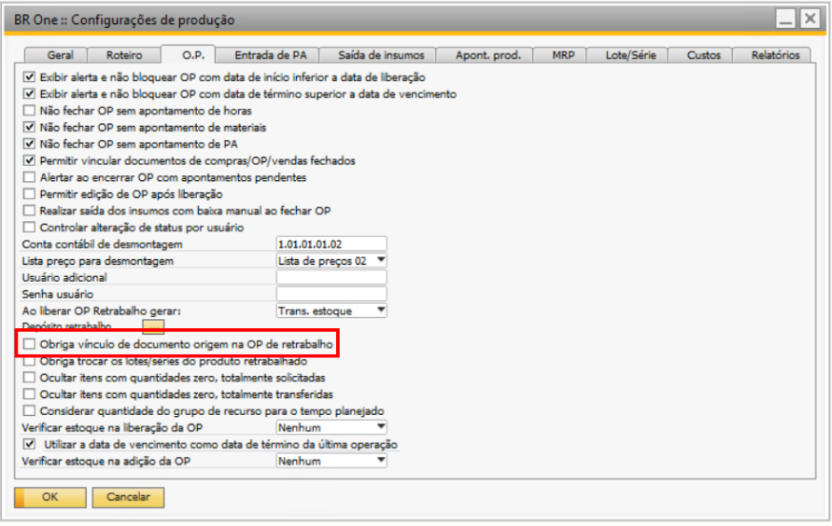Open 'Verificar estoque na adição da OP' dropdown
This screenshot has width=832, height=526.
coord(380,461)
